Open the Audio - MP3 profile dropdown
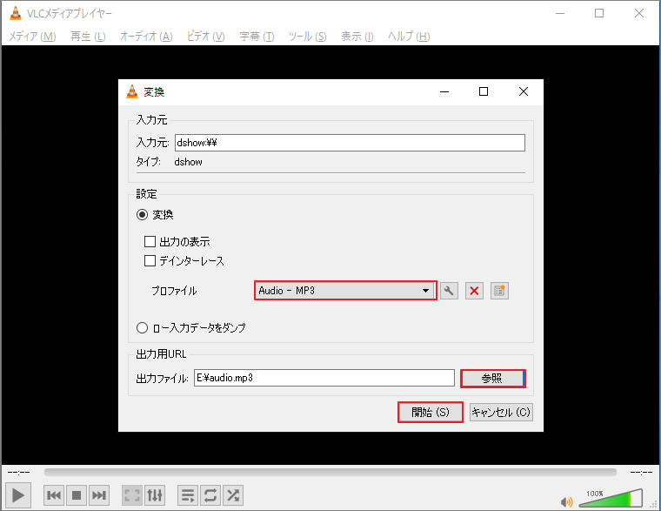 click(x=345, y=291)
